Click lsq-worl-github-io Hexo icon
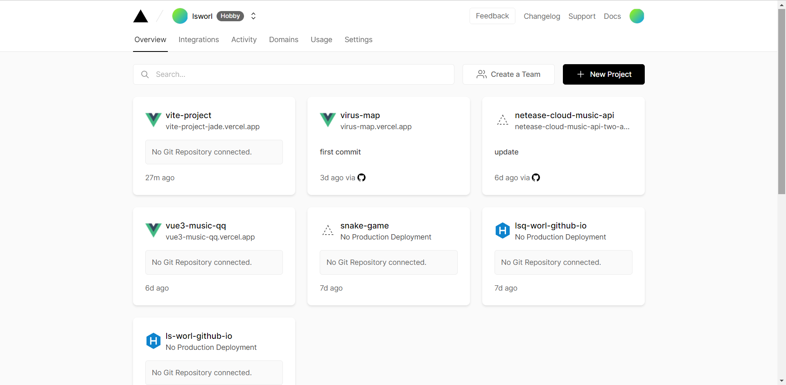 coord(502,231)
